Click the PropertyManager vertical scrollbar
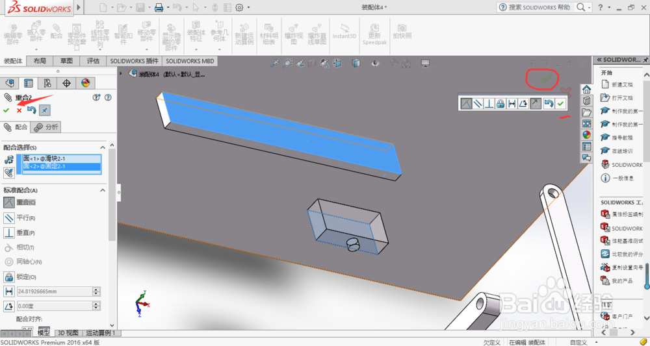The width and height of the screenshot is (650, 346). point(112,195)
